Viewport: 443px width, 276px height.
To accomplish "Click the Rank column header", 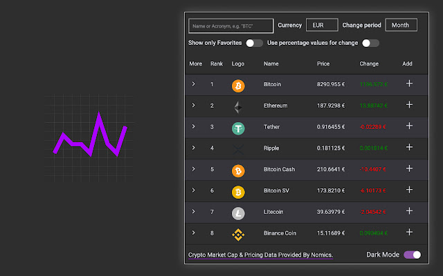I will point(217,63).
